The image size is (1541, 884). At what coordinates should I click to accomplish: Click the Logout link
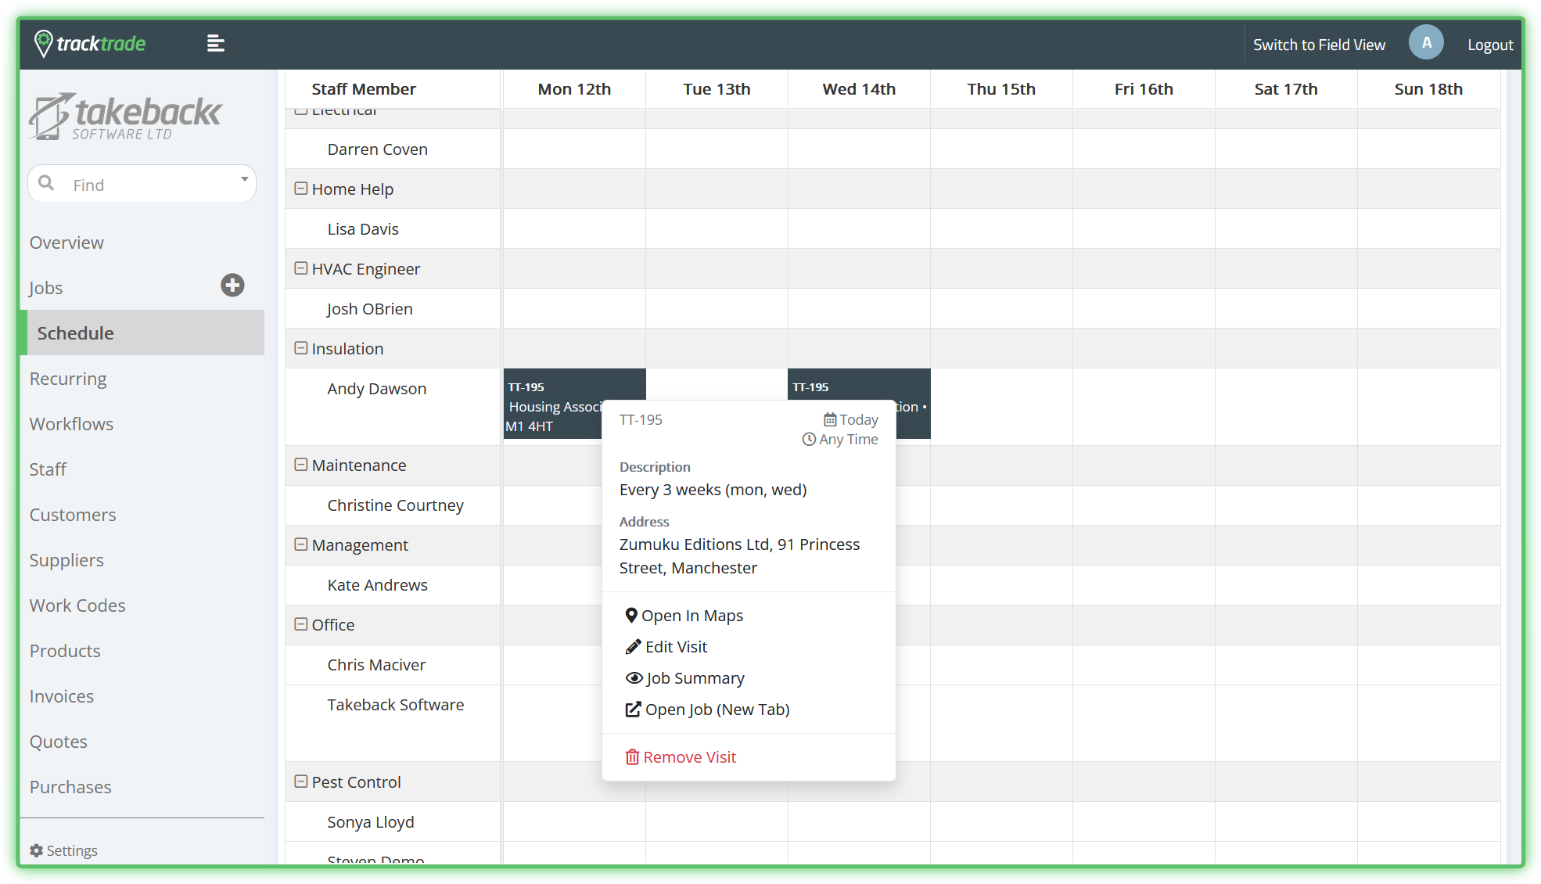[1489, 45]
